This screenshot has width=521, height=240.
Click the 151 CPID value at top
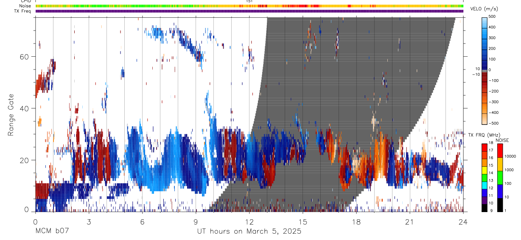[249, 1]
